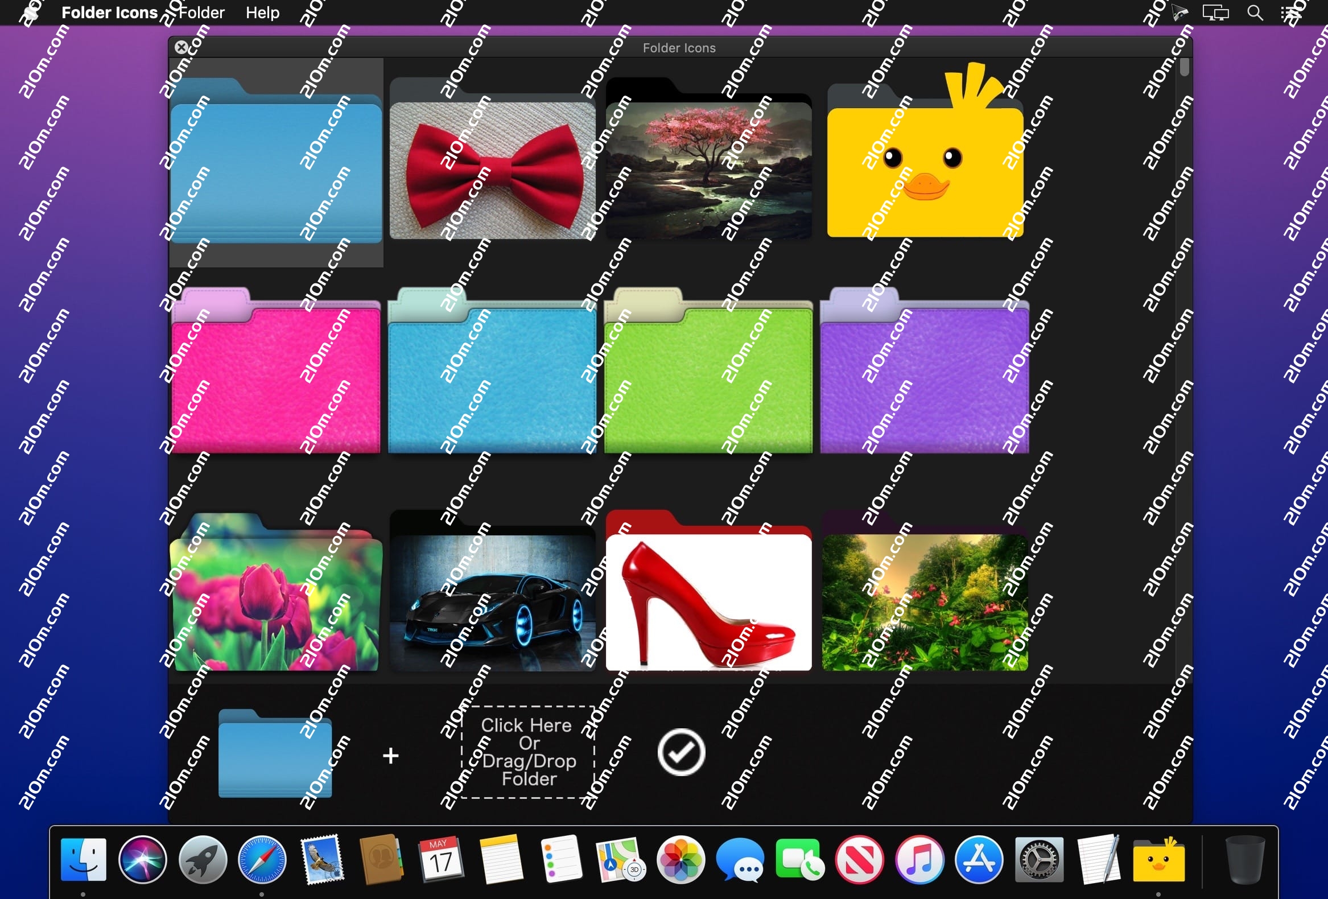Pick the pink blossom tree folder icon
The height and width of the screenshot is (899, 1328).
click(708, 158)
